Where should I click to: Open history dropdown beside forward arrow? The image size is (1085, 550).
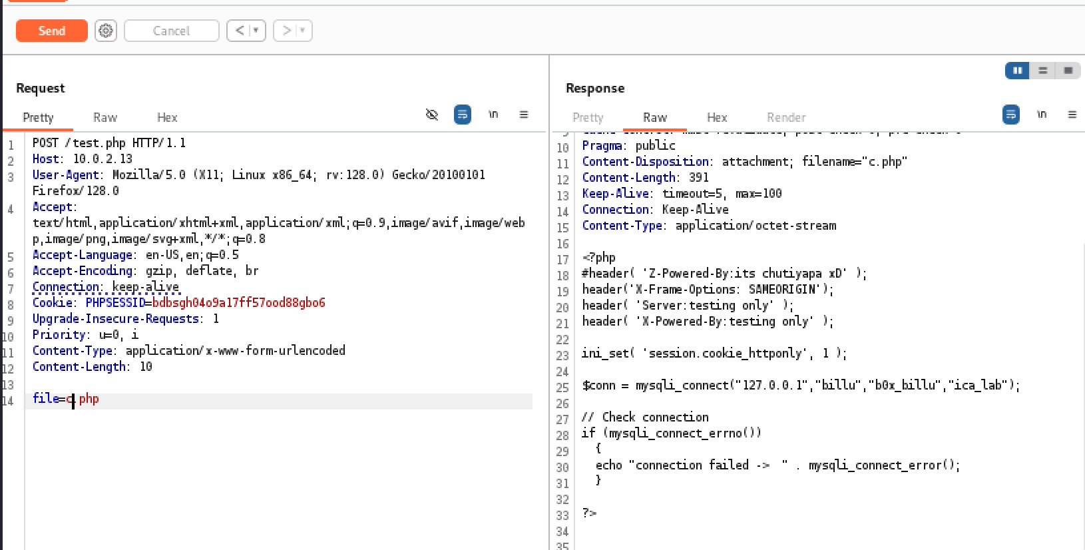tap(303, 31)
